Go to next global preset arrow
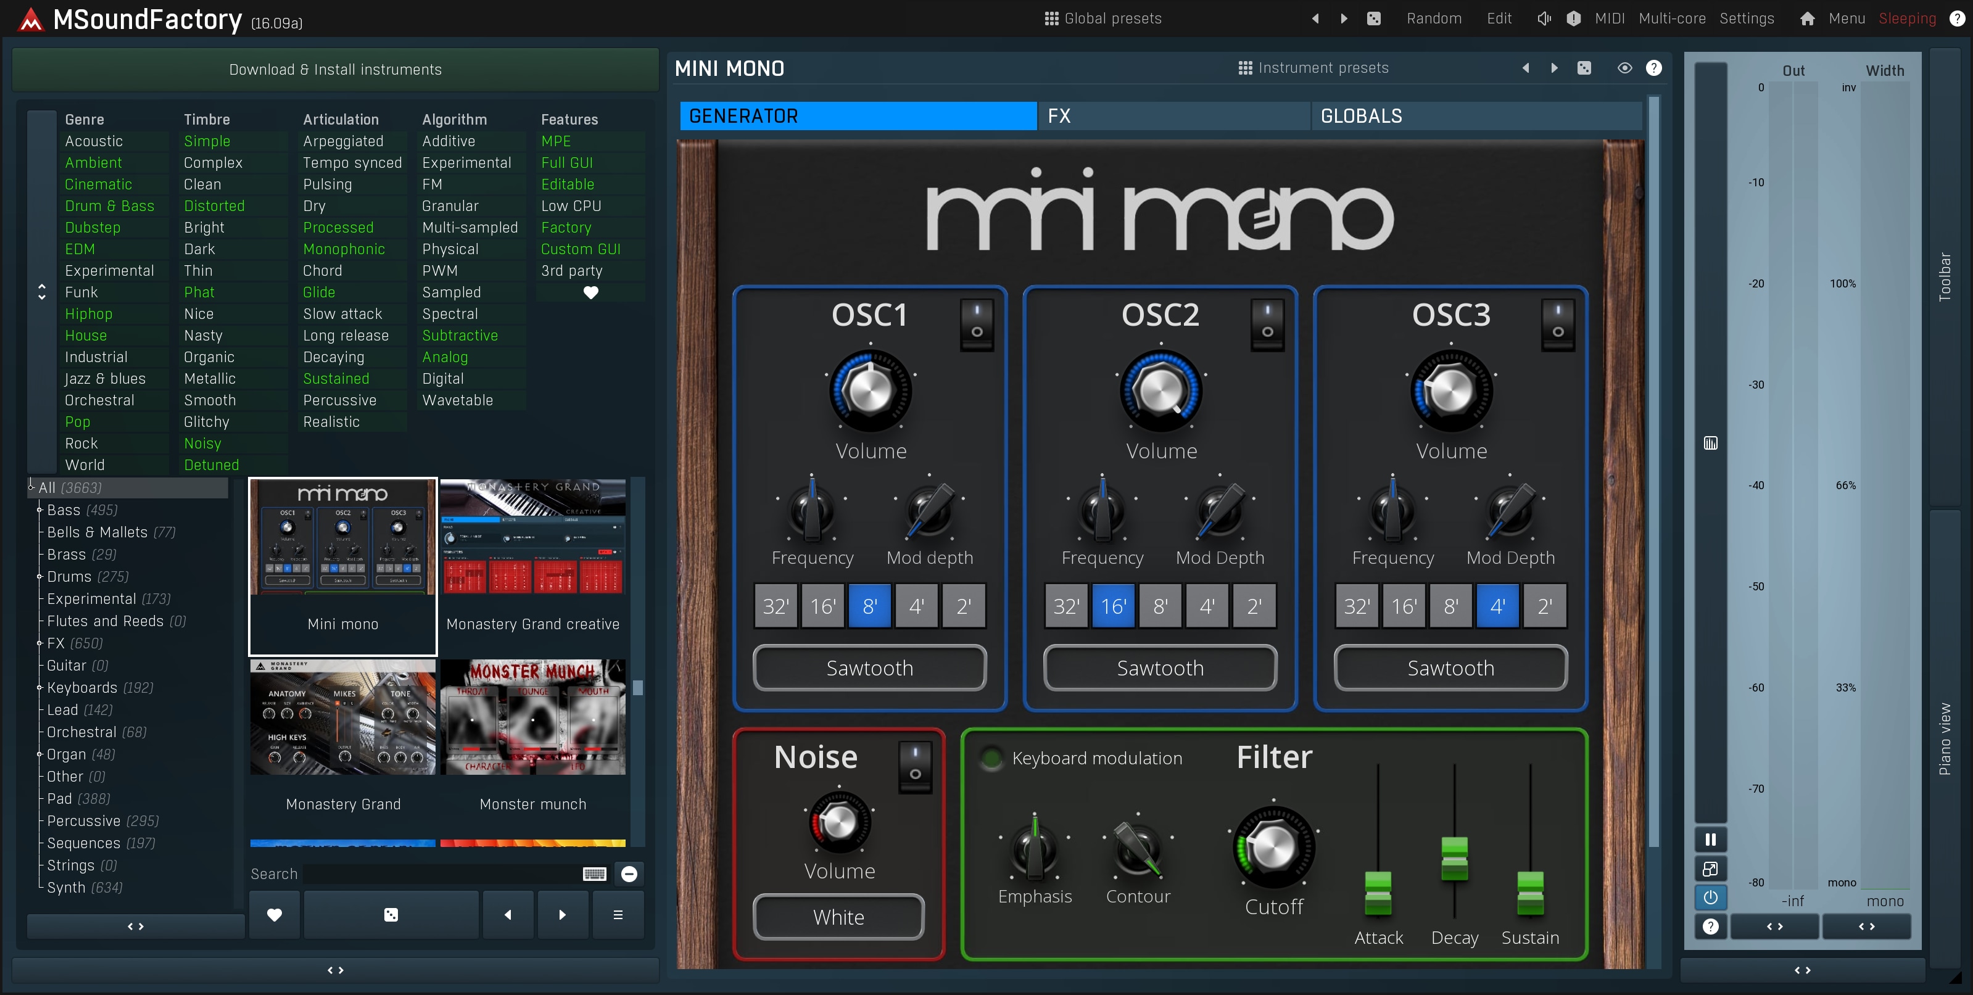Image resolution: width=1973 pixels, height=995 pixels. pos(1344,19)
